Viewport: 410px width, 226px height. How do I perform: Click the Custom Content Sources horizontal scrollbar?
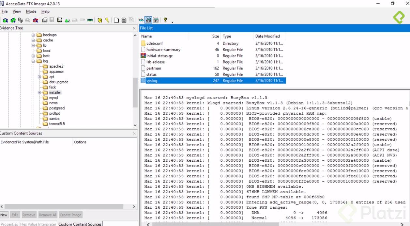[x=68, y=207]
